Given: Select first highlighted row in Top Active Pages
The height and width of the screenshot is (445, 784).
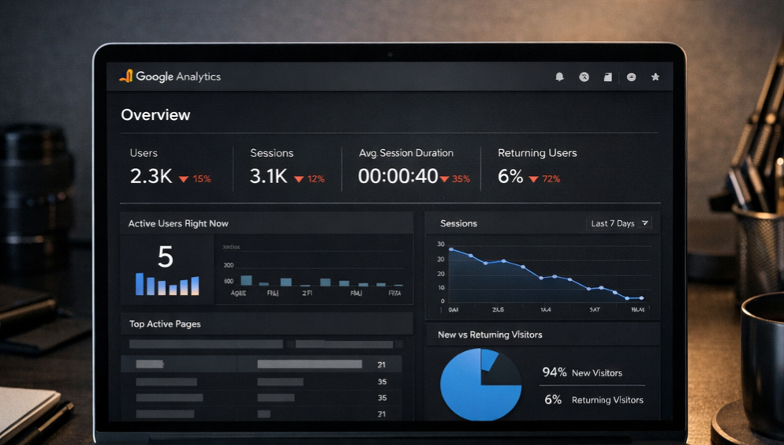Looking at the screenshot, I should [260, 365].
